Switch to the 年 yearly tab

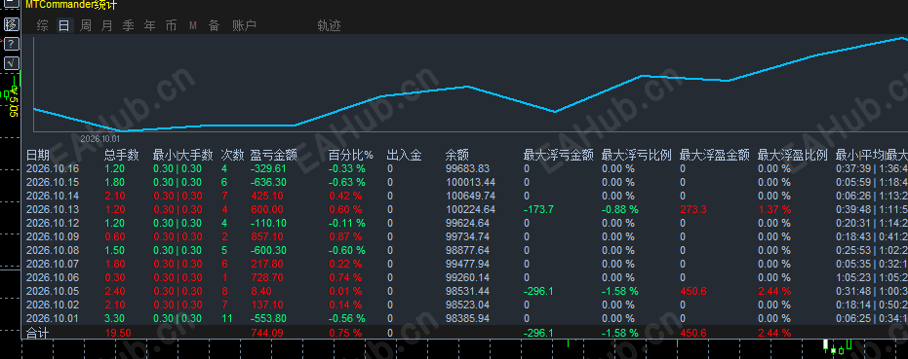[149, 25]
